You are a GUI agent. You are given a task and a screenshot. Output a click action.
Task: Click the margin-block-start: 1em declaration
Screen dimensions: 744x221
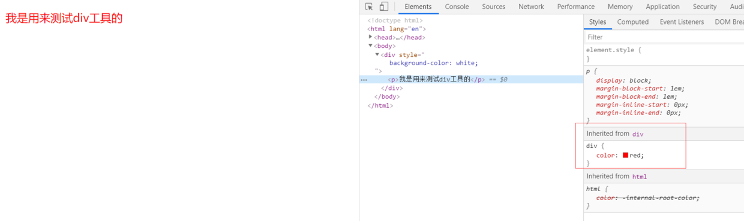(x=640, y=89)
